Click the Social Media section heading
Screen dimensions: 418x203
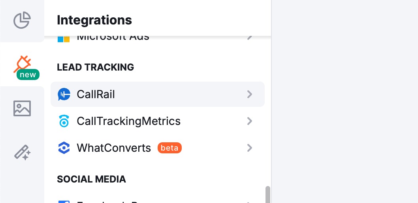pos(91,179)
